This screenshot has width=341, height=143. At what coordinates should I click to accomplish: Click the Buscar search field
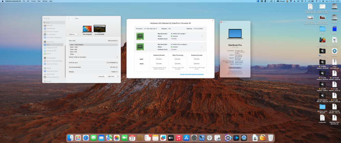tap(54, 23)
